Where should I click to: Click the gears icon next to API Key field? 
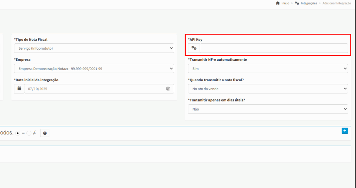coord(194,48)
